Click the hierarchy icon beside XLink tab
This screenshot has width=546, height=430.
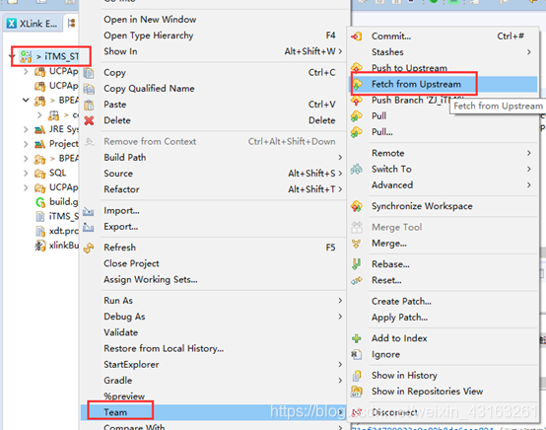click(x=71, y=24)
